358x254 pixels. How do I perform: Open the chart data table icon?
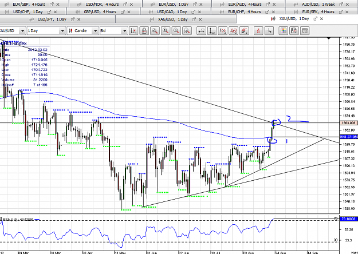(x=305, y=30)
